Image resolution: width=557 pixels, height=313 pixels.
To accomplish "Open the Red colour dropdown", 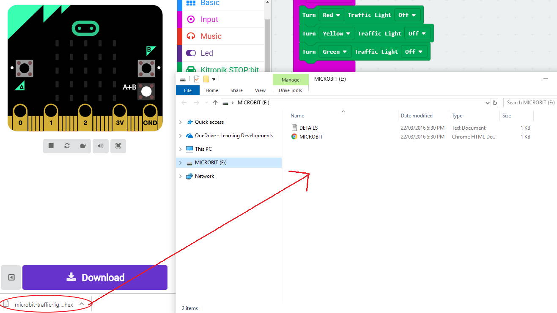I will coord(332,15).
